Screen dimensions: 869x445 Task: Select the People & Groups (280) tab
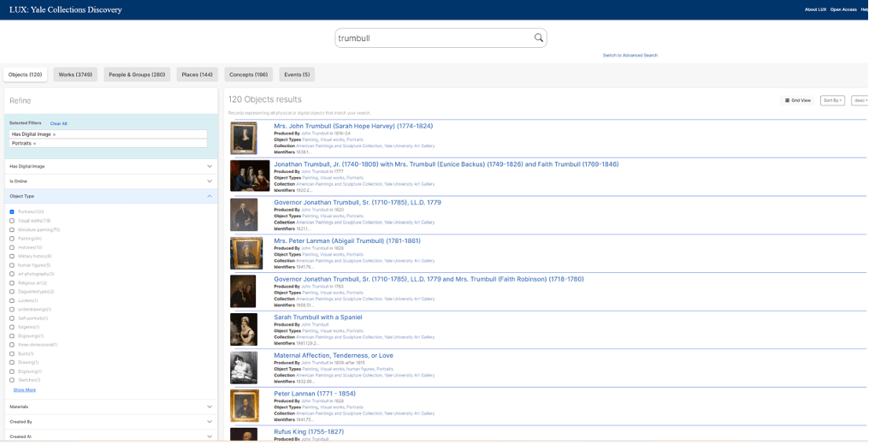tap(137, 74)
